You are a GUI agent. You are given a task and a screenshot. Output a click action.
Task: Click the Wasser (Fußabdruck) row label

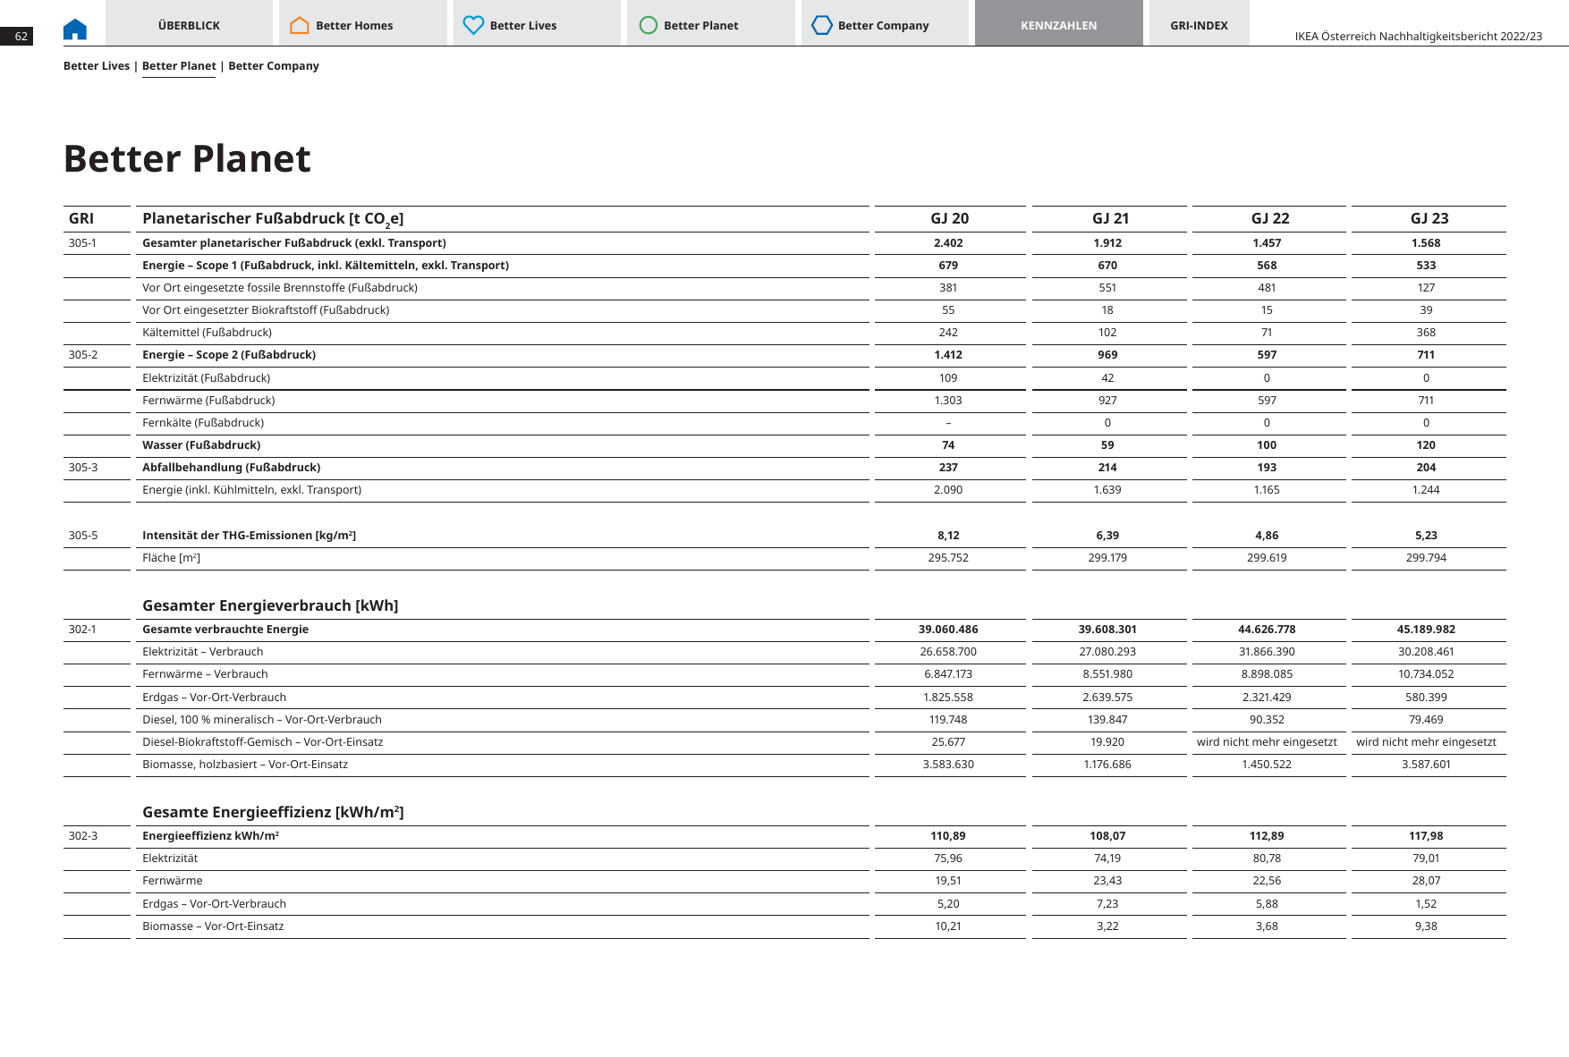201,445
